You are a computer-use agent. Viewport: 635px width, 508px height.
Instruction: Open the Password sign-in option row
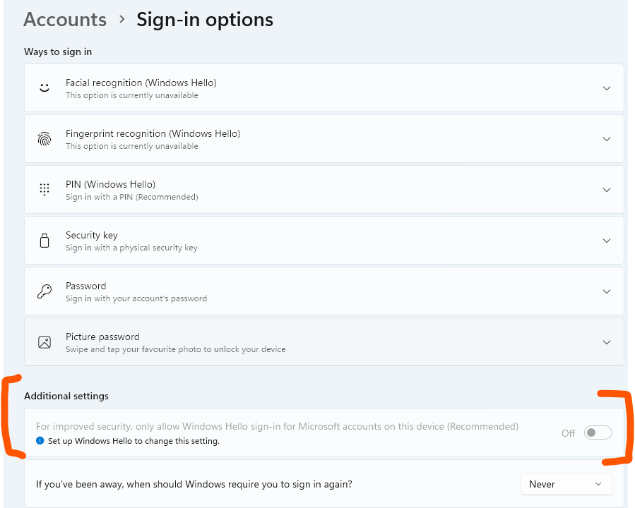point(324,291)
